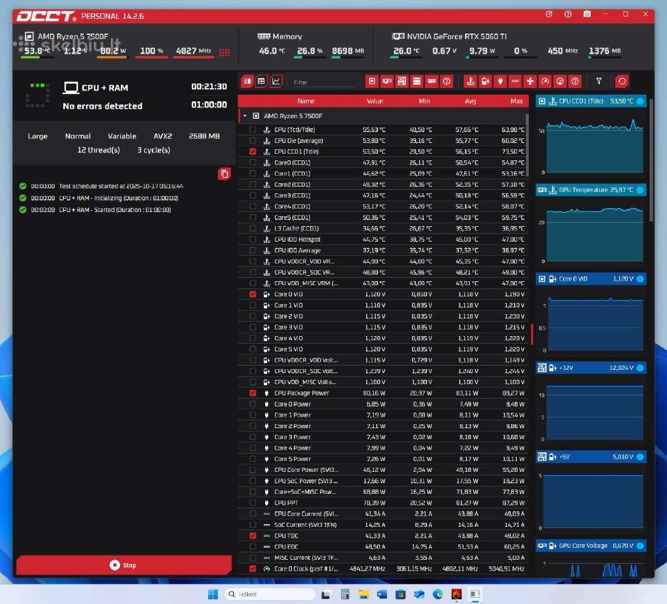Open info for GPU Core Voltage graph

point(640,546)
